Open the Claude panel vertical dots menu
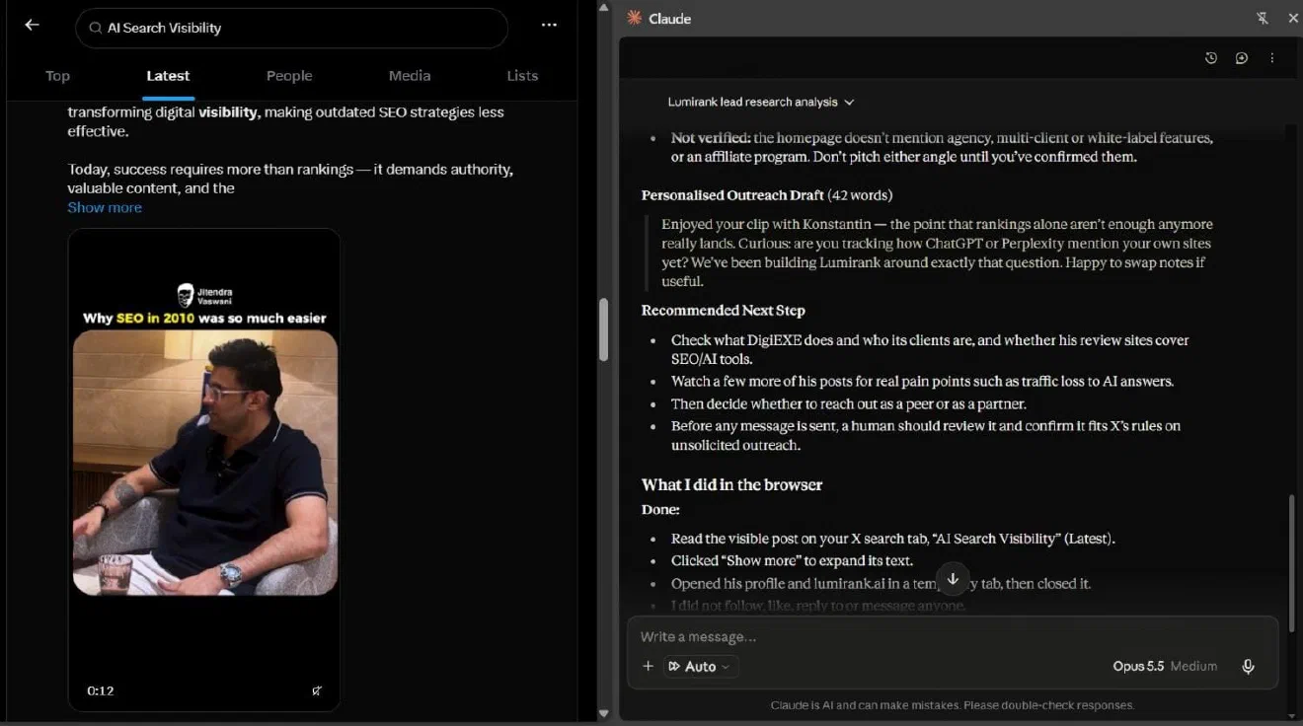Screen dimensions: 1303x726 pos(1272,58)
